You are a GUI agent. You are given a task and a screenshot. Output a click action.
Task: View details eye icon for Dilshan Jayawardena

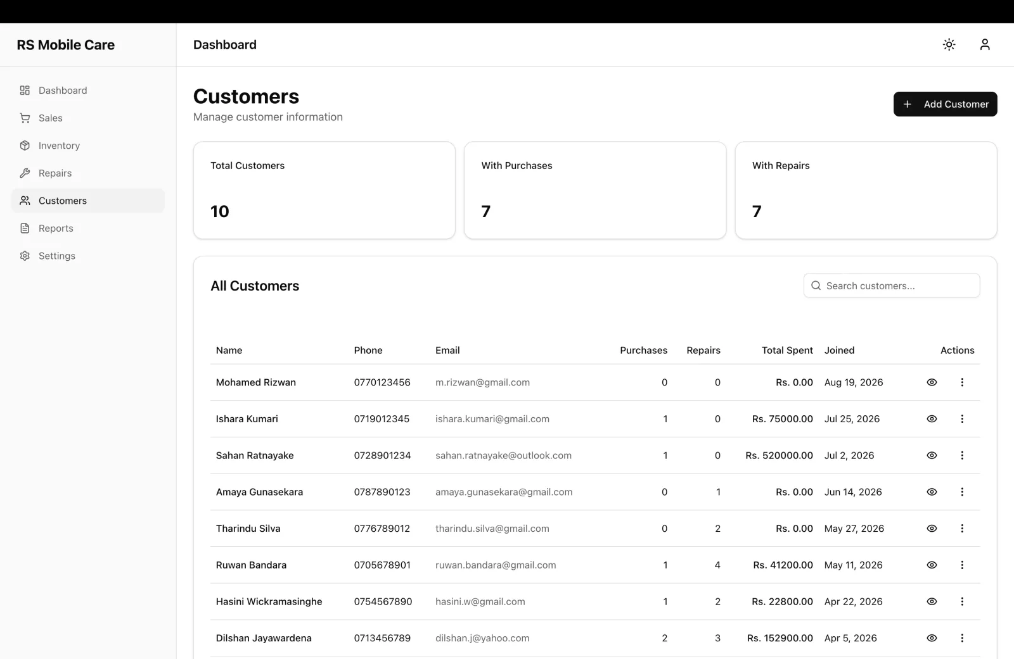(x=932, y=638)
